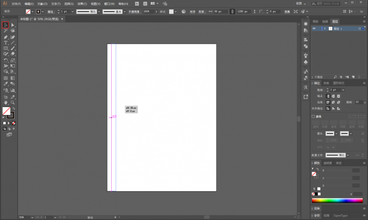Open the 样式 graphic style dropdown
Screen dimensions: 368x220
(x=176, y=11)
